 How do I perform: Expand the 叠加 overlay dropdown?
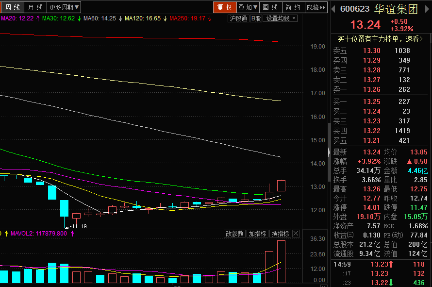[248, 7]
